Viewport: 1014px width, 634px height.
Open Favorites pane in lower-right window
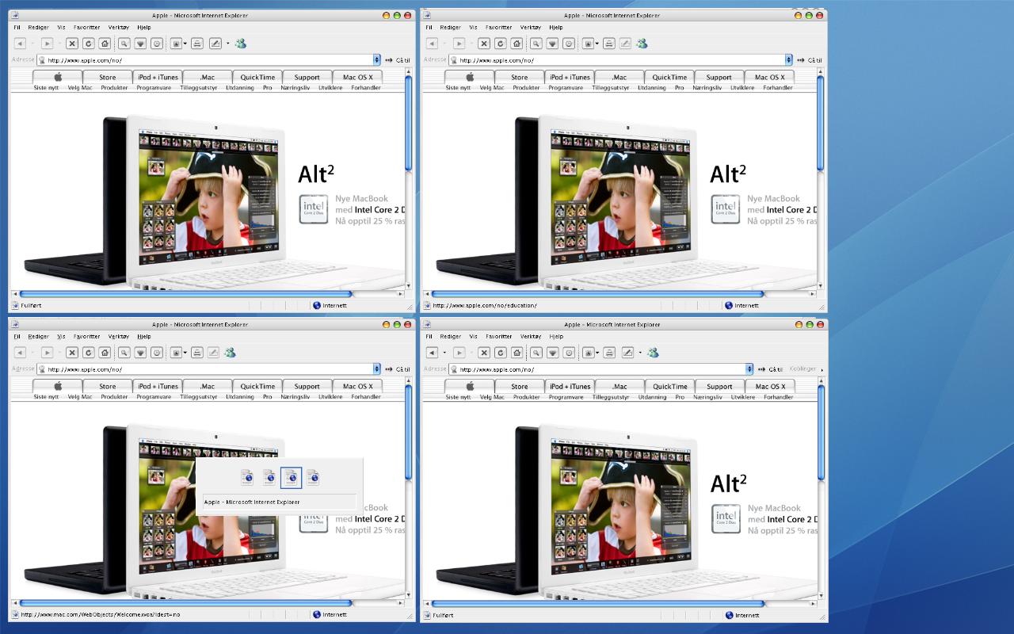(552, 353)
